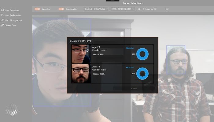Screen dimensions: 214x122
Task: Turn off the Video On toggle
Action: [37, 9]
